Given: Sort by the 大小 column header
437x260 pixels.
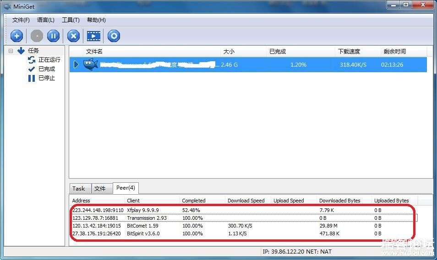Looking at the screenshot, I should pyautogui.click(x=244, y=52).
